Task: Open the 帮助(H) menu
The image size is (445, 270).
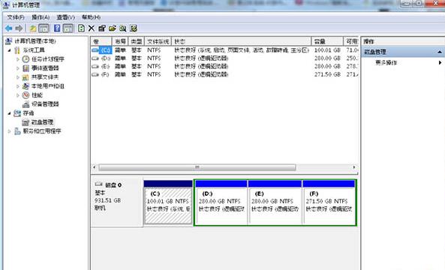Action: point(91,17)
